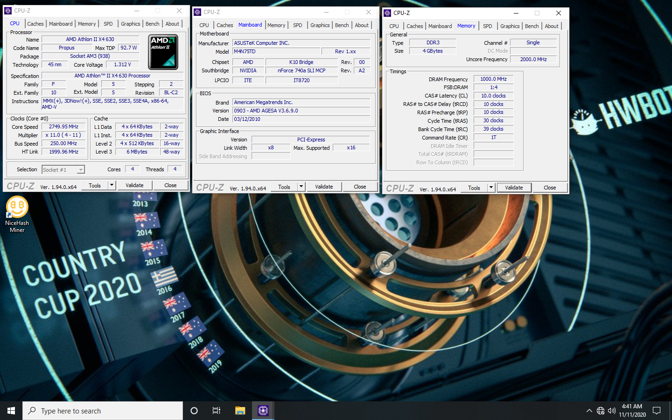Open Bench tab in right CPU-Z window
The image size is (672, 420).
pyautogui.click(x=532, y=26)
